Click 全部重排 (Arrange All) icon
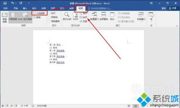Image resolution: width=180 pixels, height=108 pixels. coord(104,16)
